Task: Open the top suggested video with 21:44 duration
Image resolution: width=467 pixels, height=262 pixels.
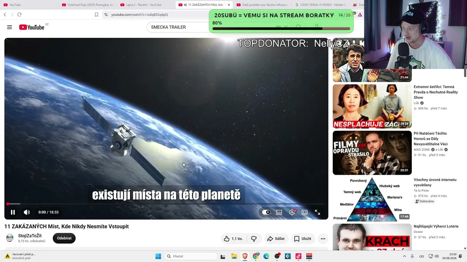Action: (x=372, y=61)
